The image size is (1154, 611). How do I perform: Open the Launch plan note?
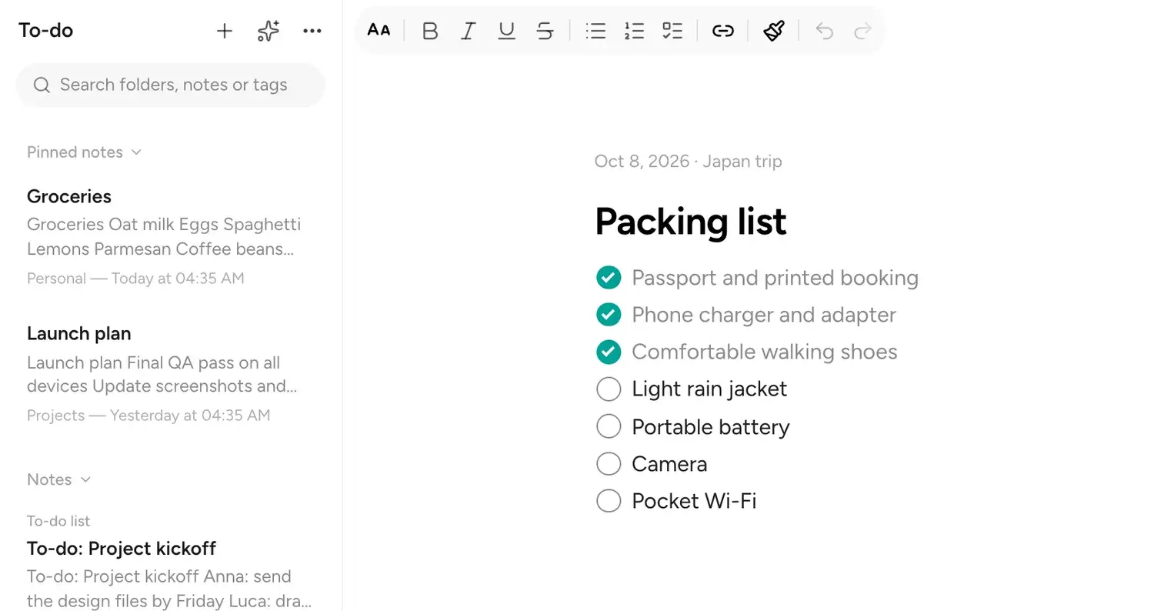170,373
